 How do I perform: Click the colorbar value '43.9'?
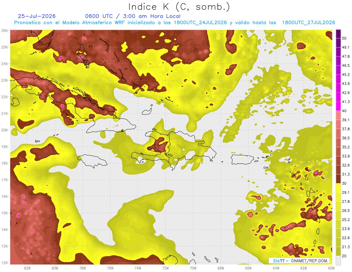(346, 84)
